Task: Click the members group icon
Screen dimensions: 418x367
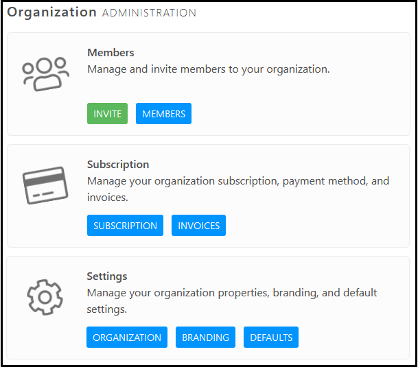Action: 45,74
